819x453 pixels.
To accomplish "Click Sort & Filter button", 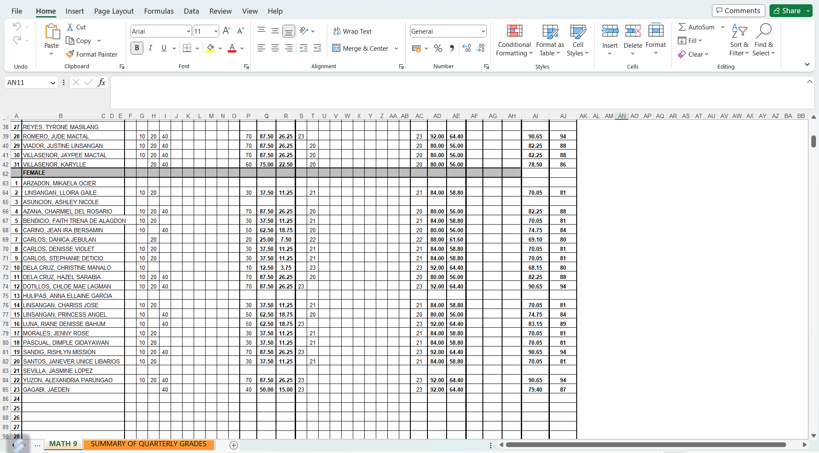I will tap(739, 40).
